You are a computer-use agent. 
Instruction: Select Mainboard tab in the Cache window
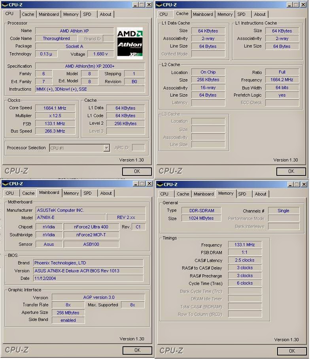point(203,14)
